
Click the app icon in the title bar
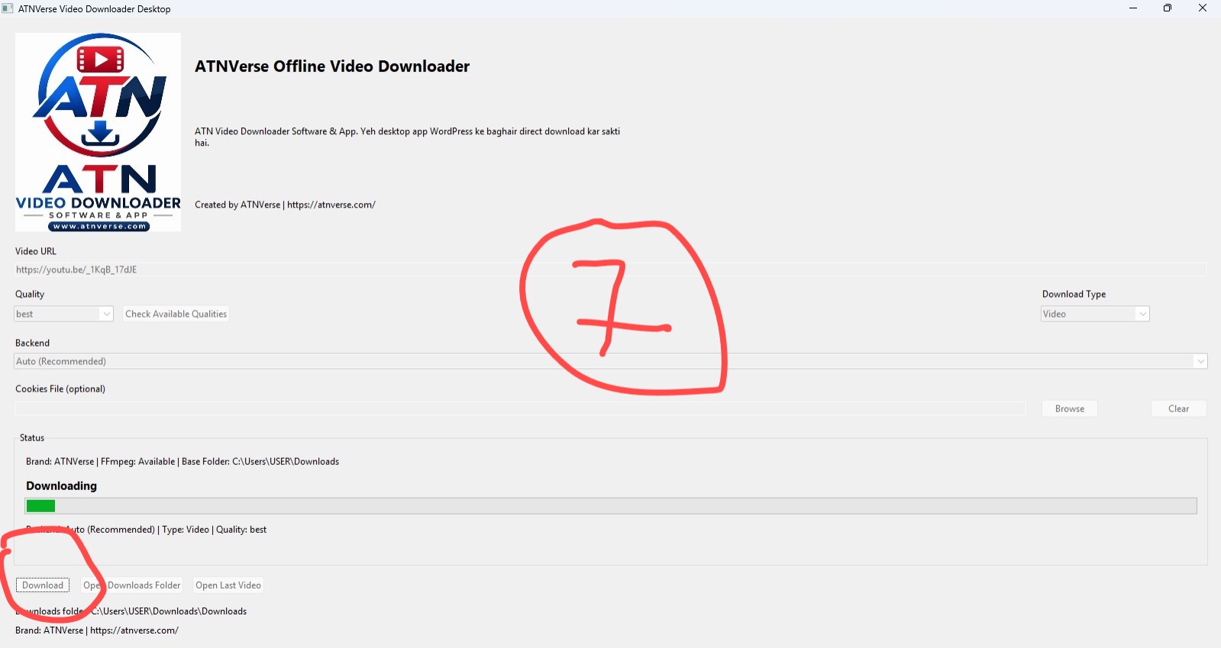click(8, 8)
